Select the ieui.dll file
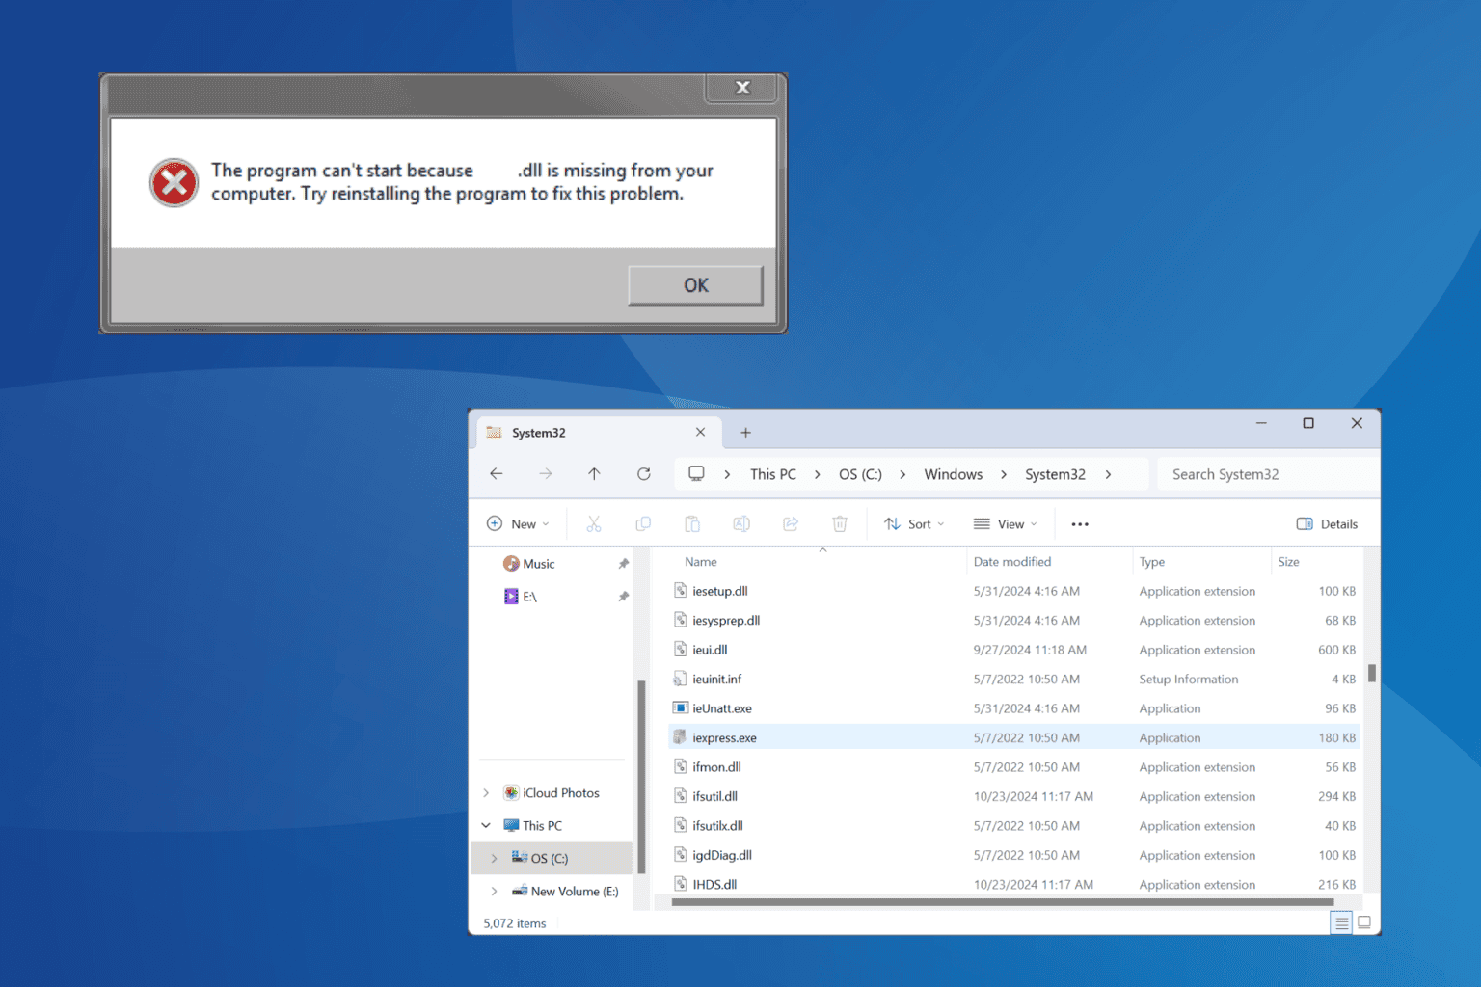The width and height of the screenshot is (1481, 987). click(1014, 650)
